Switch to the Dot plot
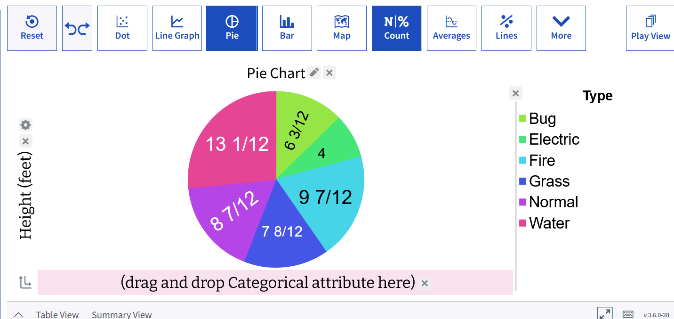 122,28
